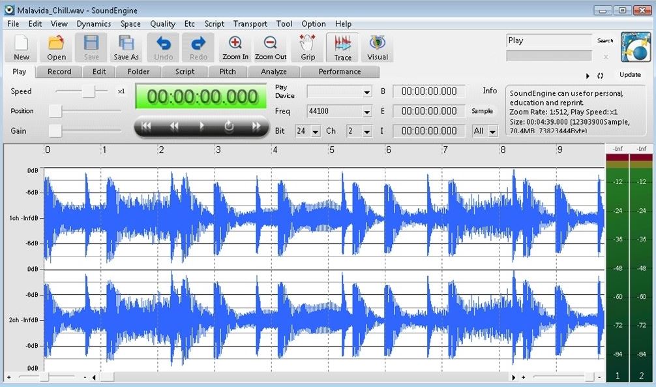
Task: Click the Save As toolbar icon
Action: point(126,48)
